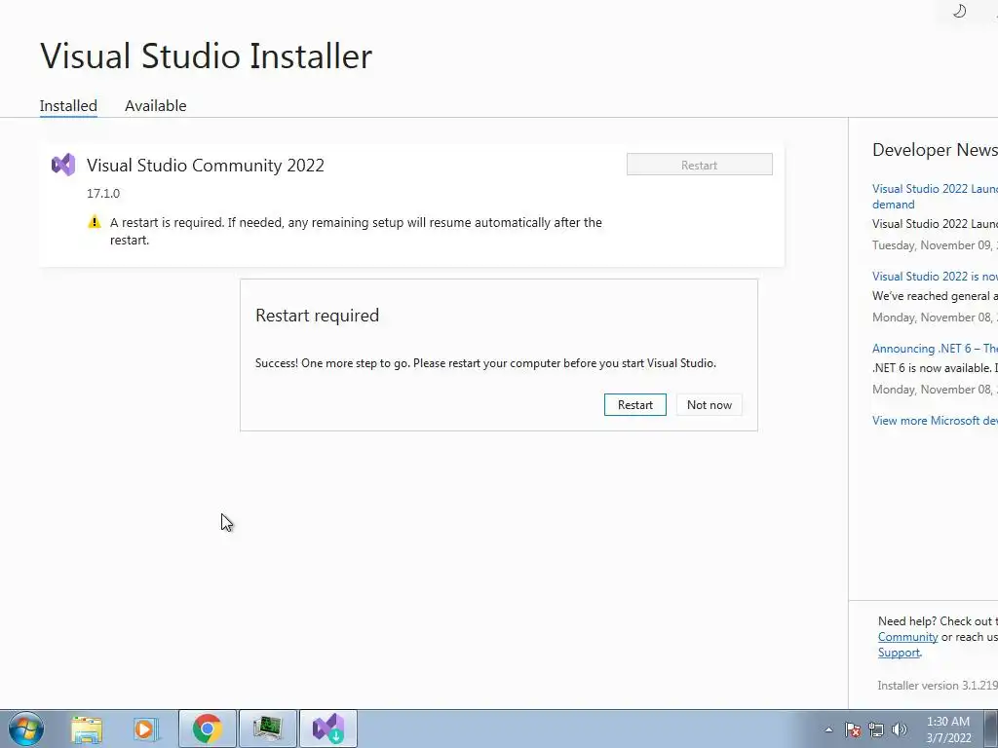Open the system monitor taskbar icon

coord(267,729)
